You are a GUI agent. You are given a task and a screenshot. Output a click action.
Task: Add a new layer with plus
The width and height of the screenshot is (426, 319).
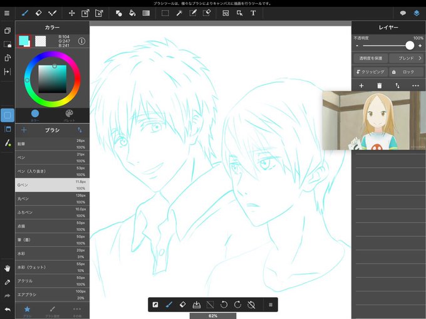(361, 86)
